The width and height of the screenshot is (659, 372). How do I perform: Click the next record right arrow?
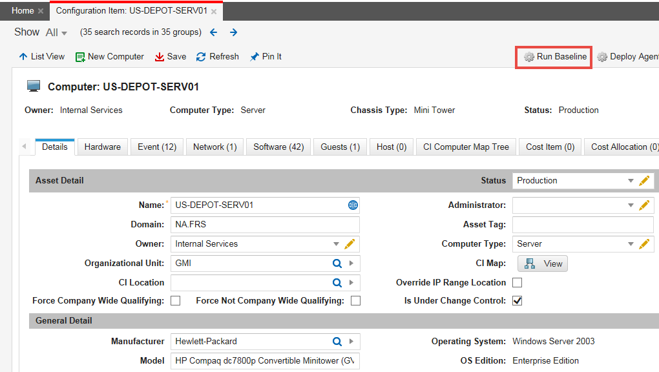click(233, 32)
